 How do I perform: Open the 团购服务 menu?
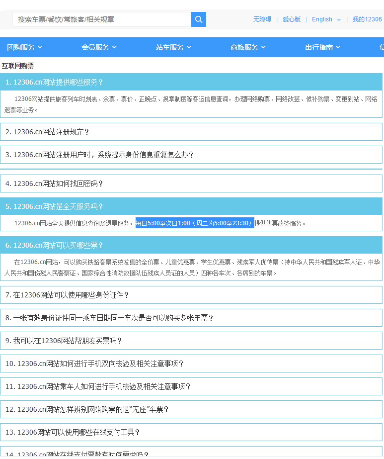pos(24,47)
